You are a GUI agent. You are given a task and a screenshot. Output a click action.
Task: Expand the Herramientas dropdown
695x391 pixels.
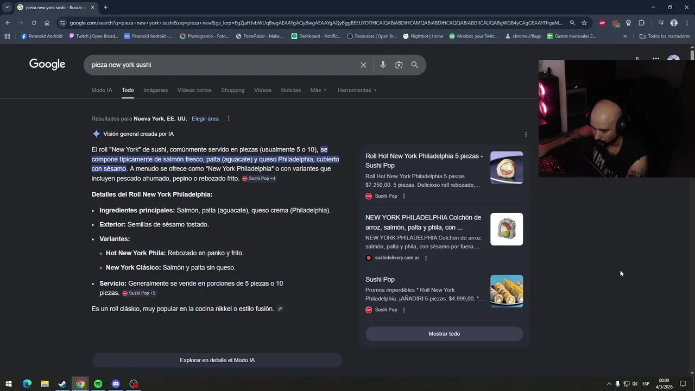click(357, 90)
